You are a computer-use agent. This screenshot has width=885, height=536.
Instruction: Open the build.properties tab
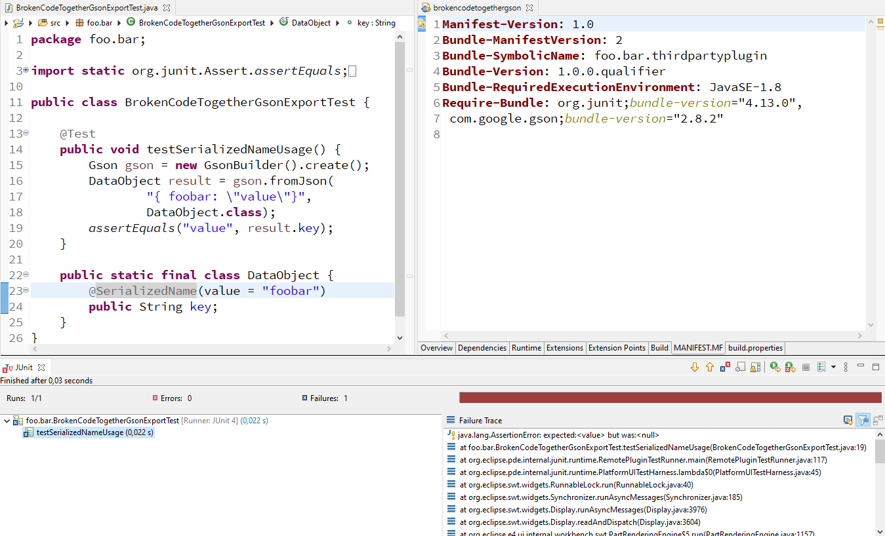click(754, 348)
